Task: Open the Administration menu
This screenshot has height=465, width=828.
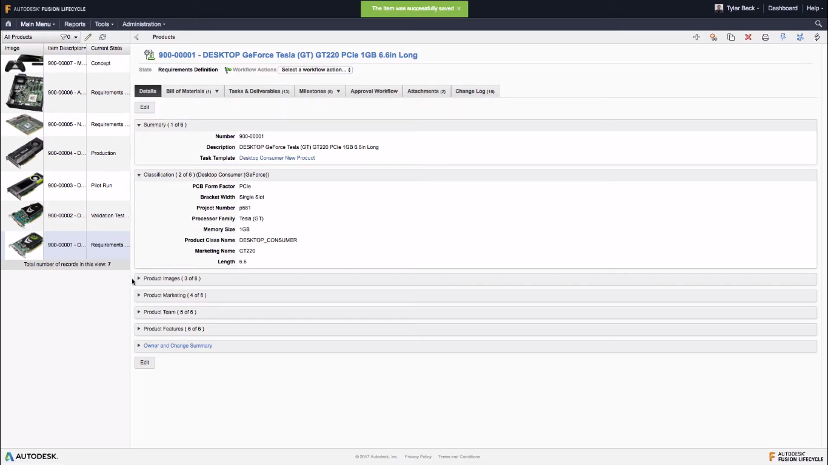Action: click(x=144, y=24)
